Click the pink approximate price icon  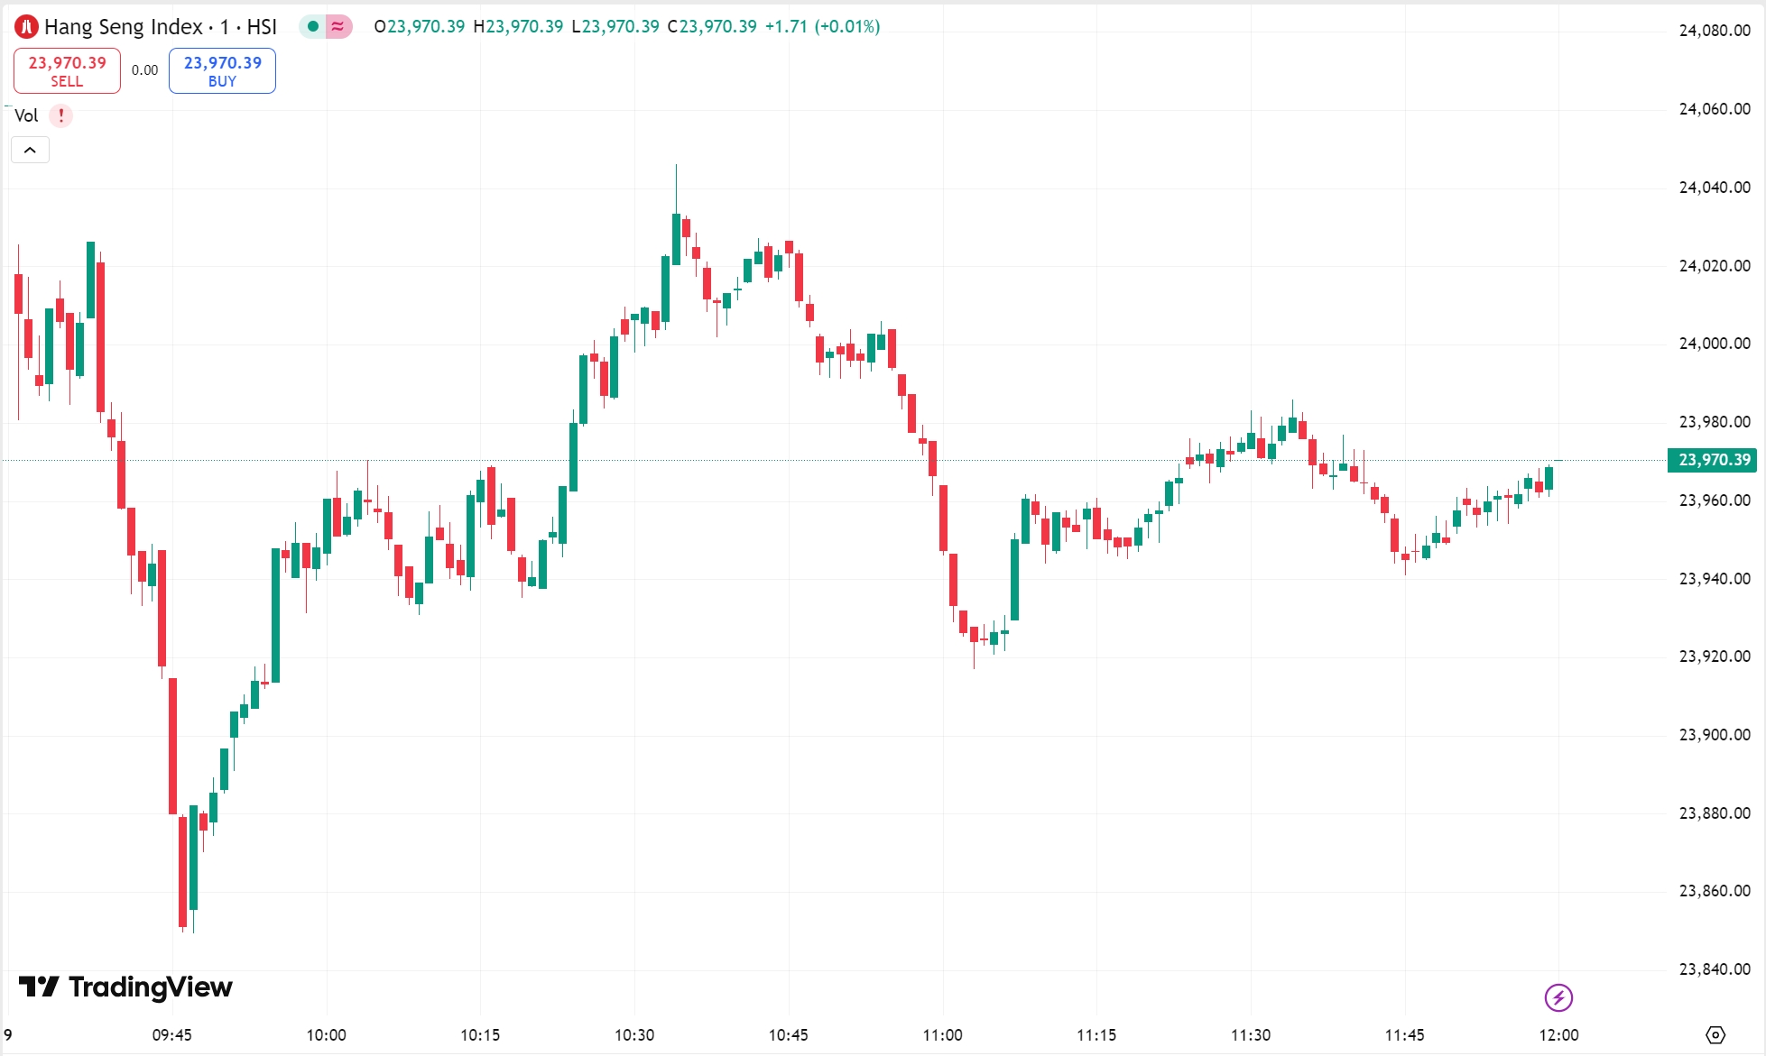(x=336, y=27)
